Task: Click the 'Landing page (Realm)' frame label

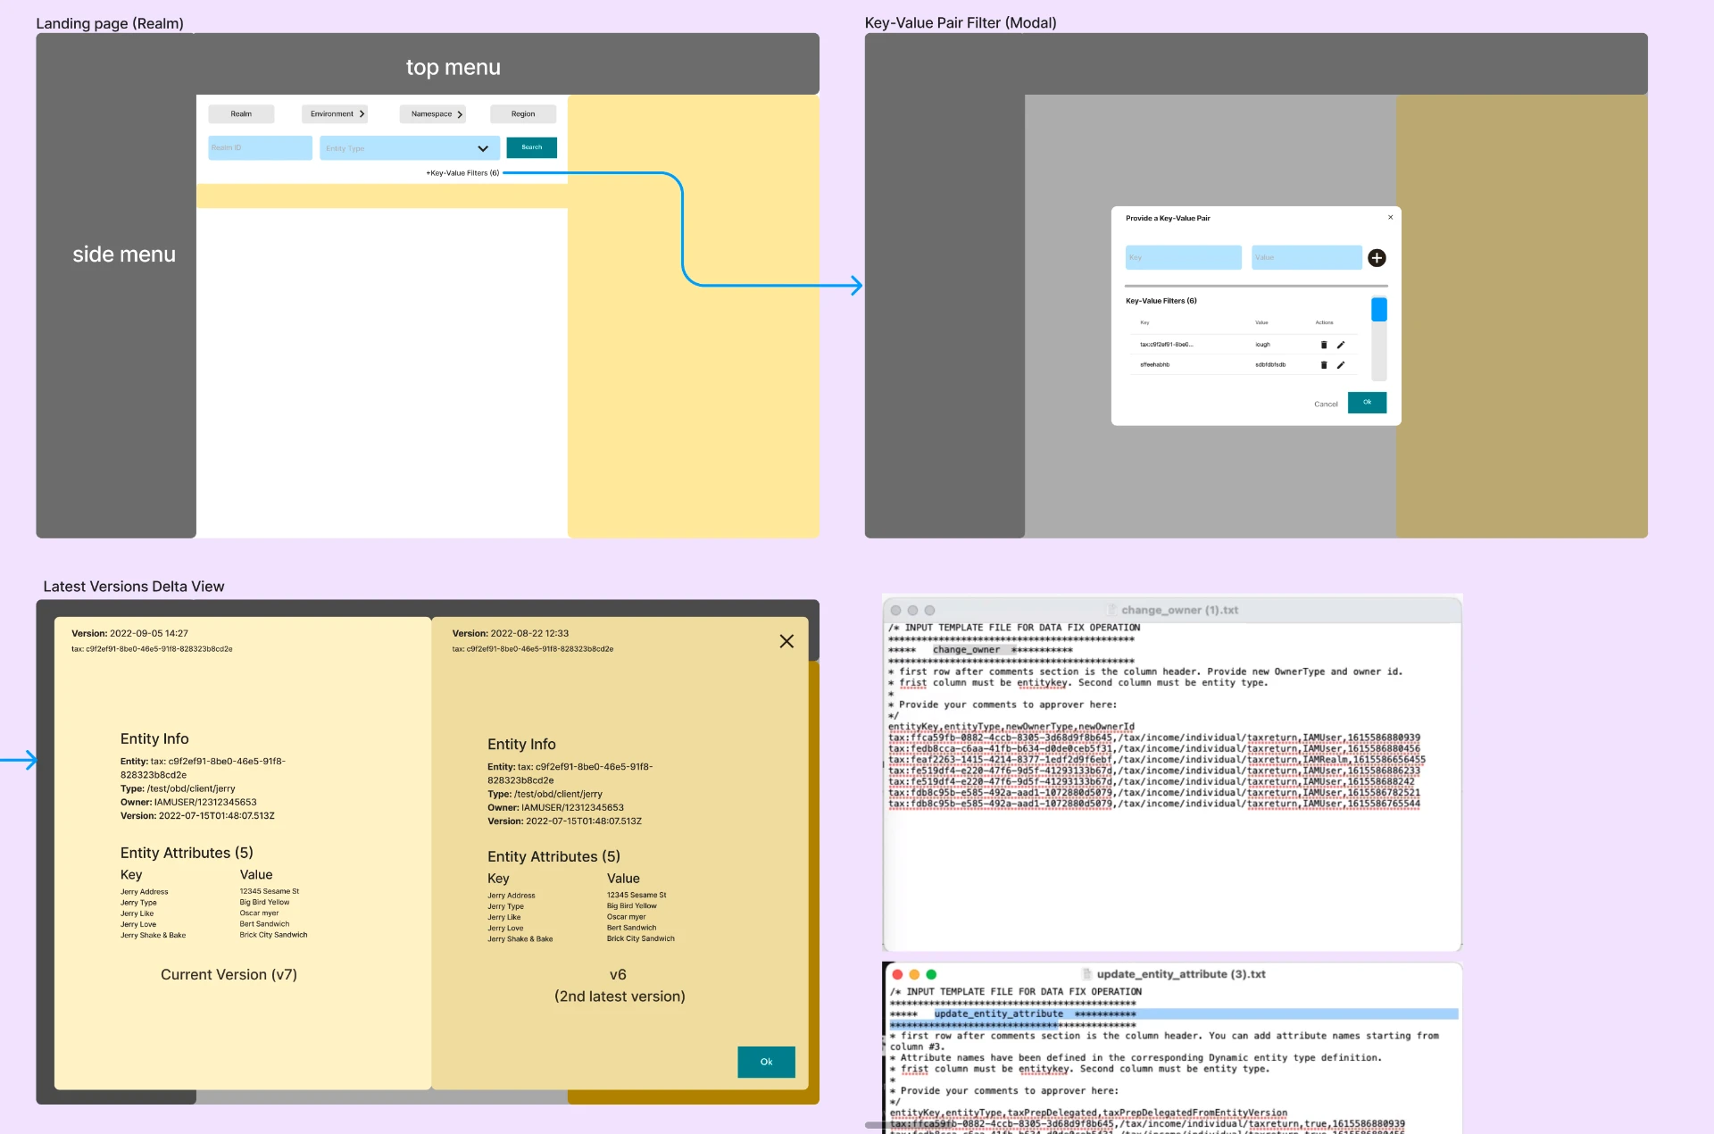Action: [x=110, y=23]
